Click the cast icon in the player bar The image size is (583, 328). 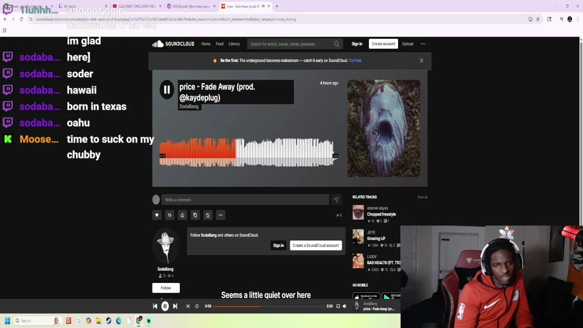point(338,306)
